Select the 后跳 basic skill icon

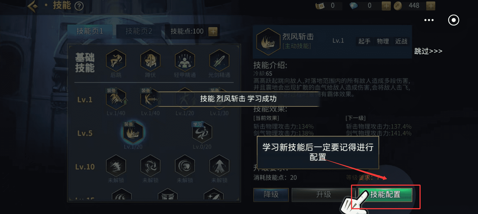point(116,60)
